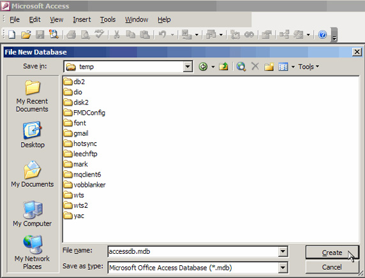Select the vobblanker folder

tap(84, 185)
